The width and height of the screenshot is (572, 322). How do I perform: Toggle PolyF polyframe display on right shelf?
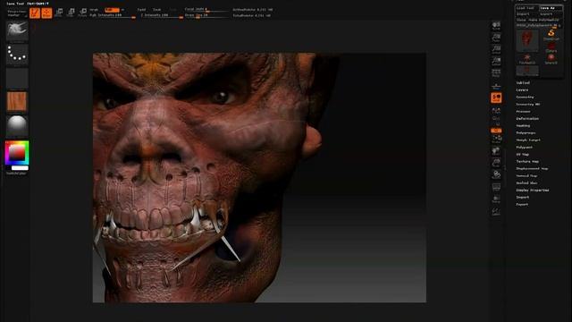tap(496, 187)
